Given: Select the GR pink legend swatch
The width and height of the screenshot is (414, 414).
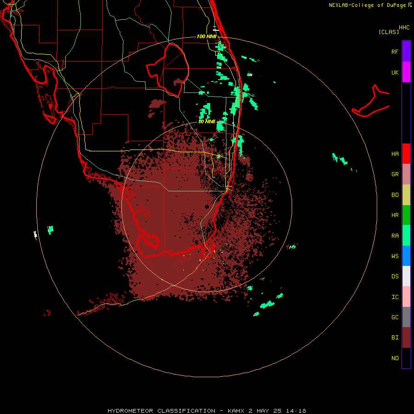Looking at the screenshot, I should point(406,174).
